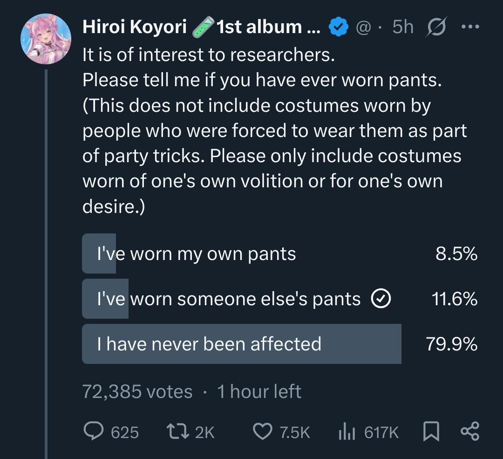Click the Grok slash-circle icon
Screen dimensions: 503x459
436,28
